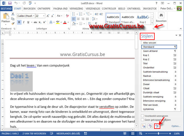The image size is (184, 136).
Task: Select the Standaard style in the gallery
Action: click(x=113, y=19)
